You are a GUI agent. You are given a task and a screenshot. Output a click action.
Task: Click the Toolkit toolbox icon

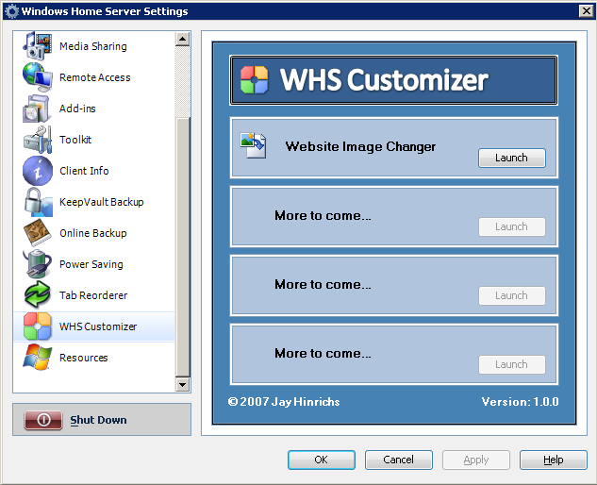pyautogui.click(x=38, y=140)
